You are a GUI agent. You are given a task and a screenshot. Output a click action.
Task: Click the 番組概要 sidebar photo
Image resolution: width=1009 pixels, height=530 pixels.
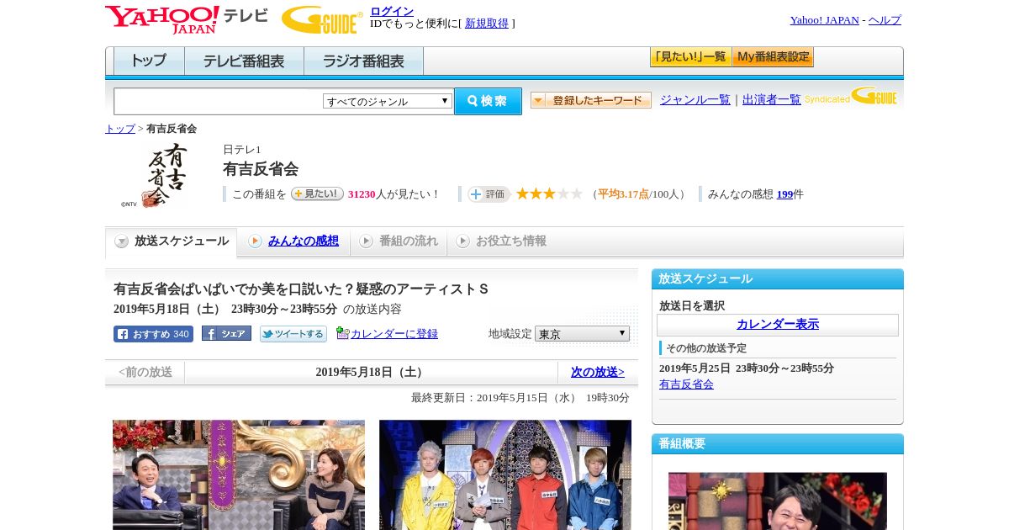[x=778, y=501]
